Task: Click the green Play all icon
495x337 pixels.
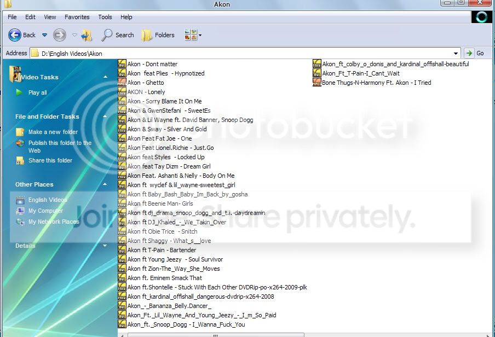Action: (19, 92)
